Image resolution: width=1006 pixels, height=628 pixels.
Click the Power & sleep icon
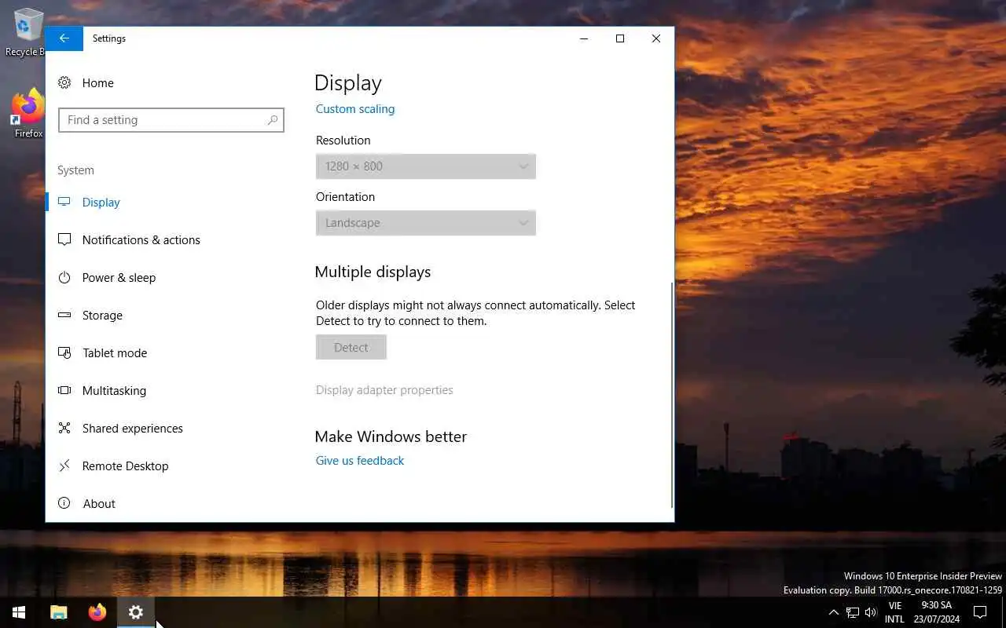coord(64,277)
